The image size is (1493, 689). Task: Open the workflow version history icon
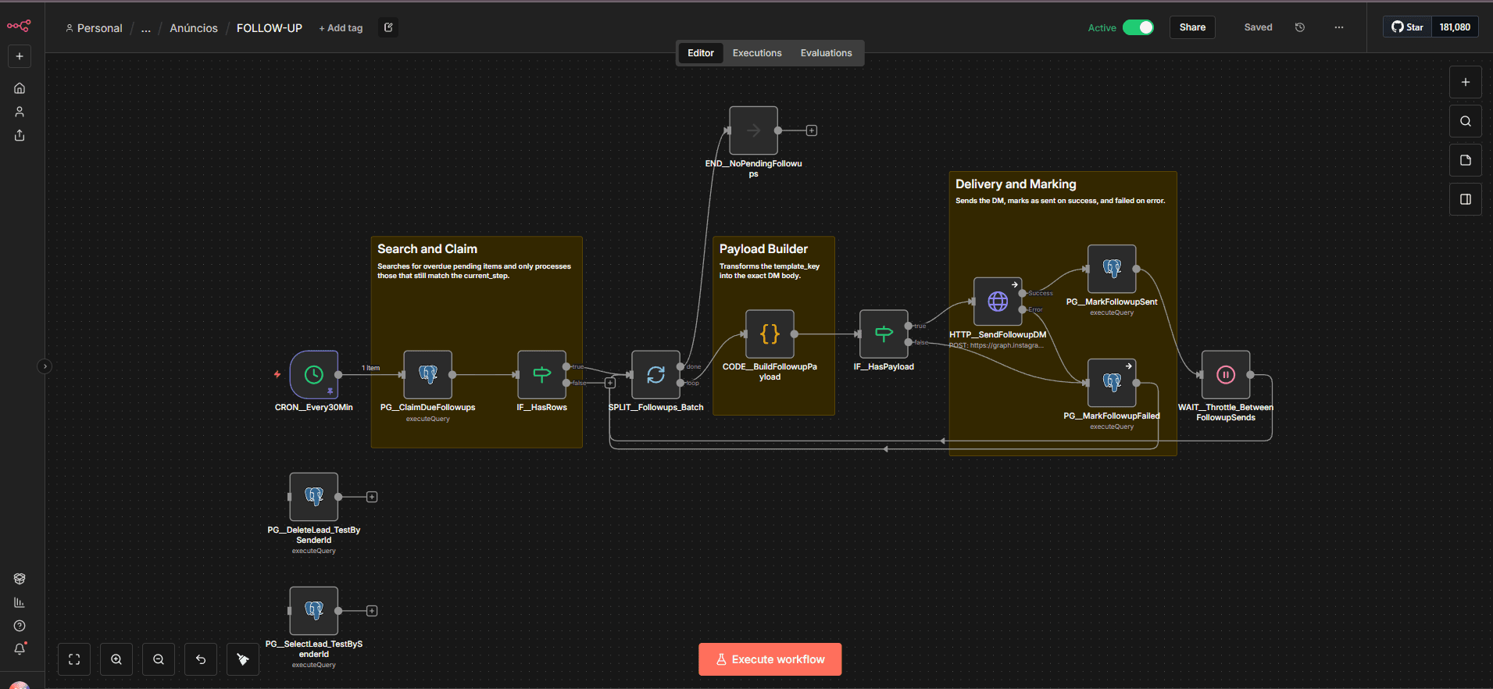click(1300, 27)
